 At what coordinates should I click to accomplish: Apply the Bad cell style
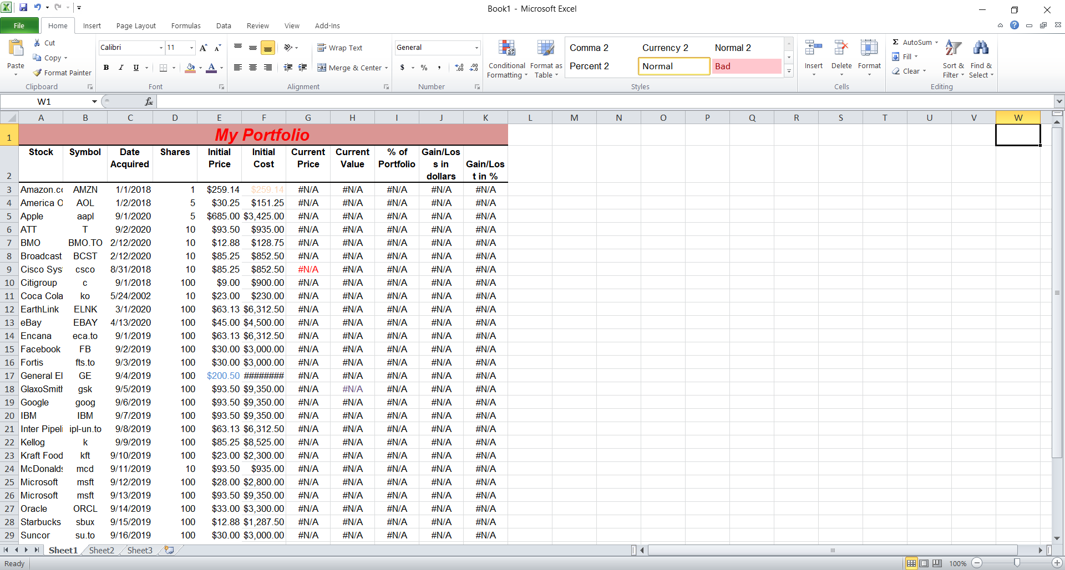(746, 66)
